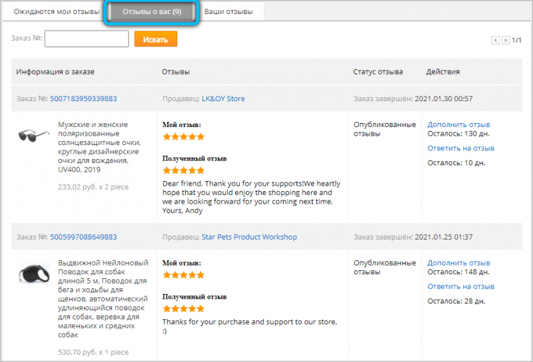The width and height of the screenshot is (533, 362).
Task: Click the dog leash product thumbnail
Action: 35,273
